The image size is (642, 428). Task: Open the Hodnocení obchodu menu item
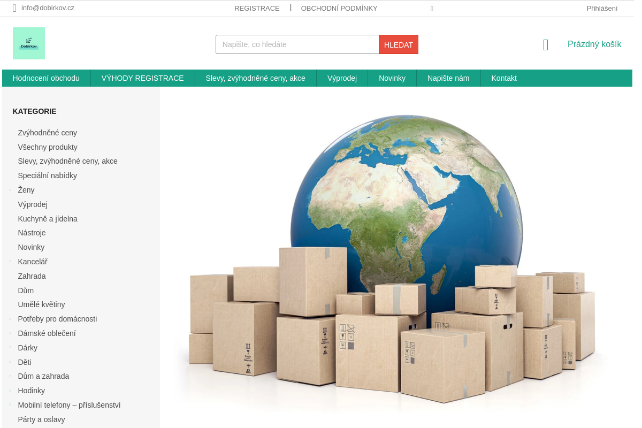tap(46, 78)
